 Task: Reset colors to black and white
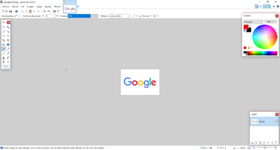click(x=245, y=31)
